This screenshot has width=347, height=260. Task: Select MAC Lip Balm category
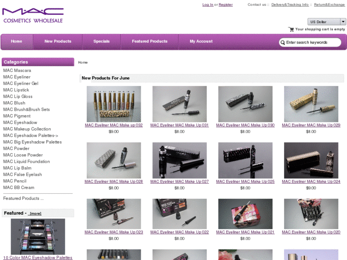(17, 168)
